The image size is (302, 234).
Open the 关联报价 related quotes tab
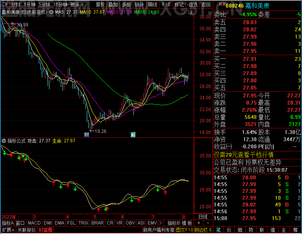[26, 230]
